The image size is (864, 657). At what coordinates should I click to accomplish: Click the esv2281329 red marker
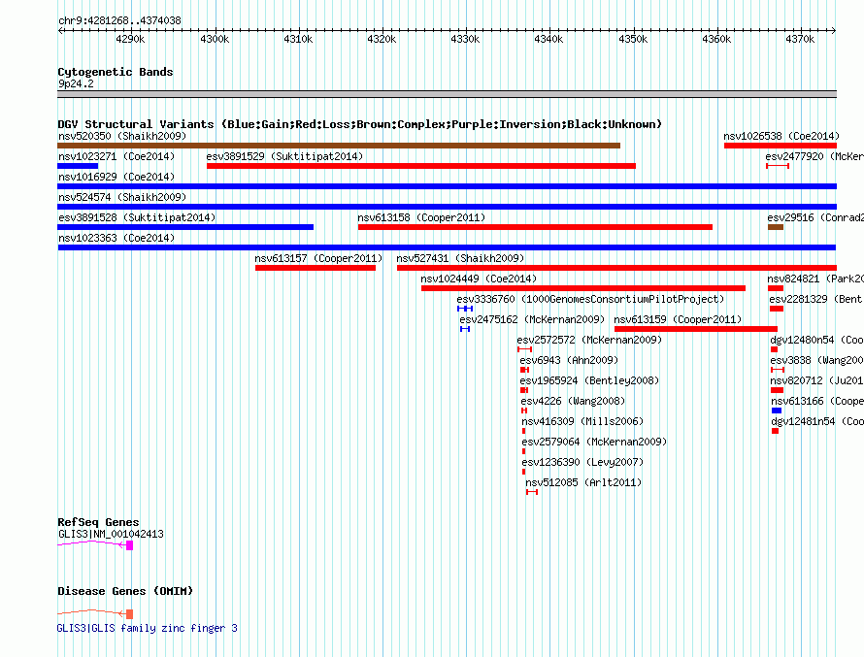[777, 309]
